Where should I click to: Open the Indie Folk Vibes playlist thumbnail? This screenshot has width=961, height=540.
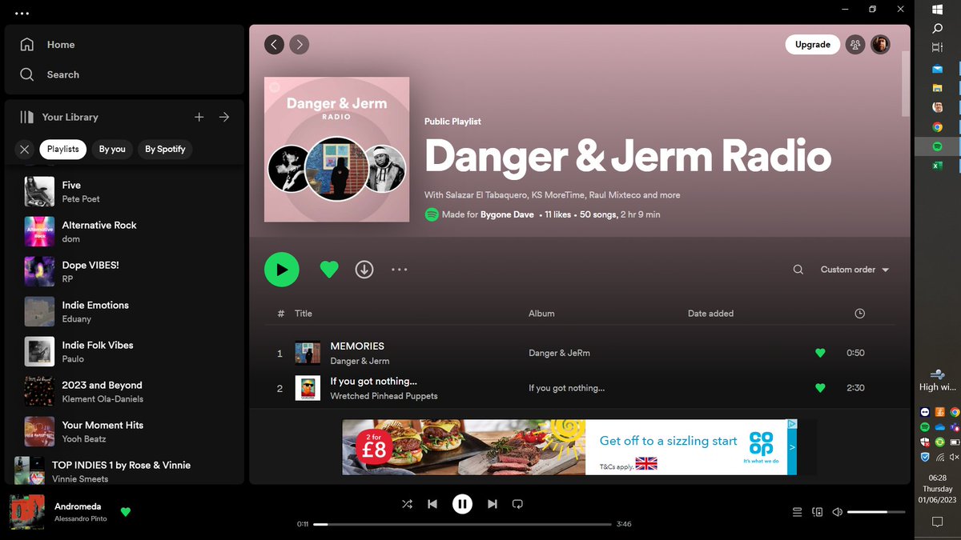39,351
